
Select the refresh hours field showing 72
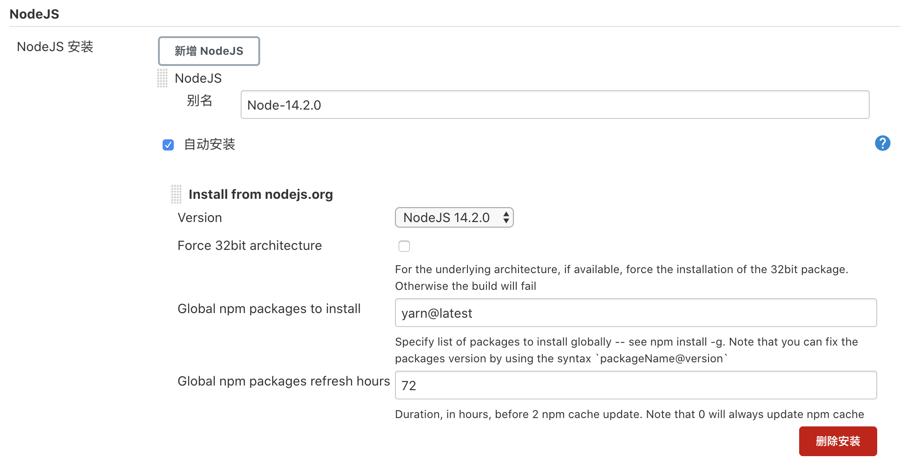point(636,385)
